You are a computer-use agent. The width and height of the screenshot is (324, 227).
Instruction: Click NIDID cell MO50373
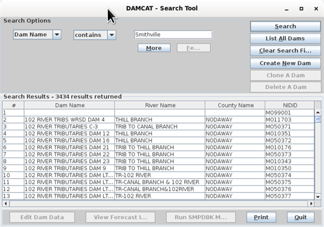pyautogui.click(x=290, y=155)
